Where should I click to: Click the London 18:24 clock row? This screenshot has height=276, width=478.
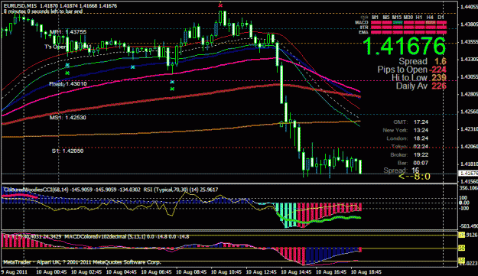click(x=408, y=138)
